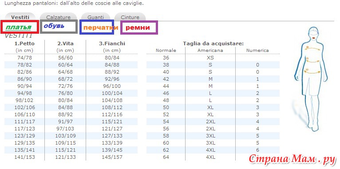Switch to the Calzature tab
Screen dimensions: 340x169
[58, 17]
